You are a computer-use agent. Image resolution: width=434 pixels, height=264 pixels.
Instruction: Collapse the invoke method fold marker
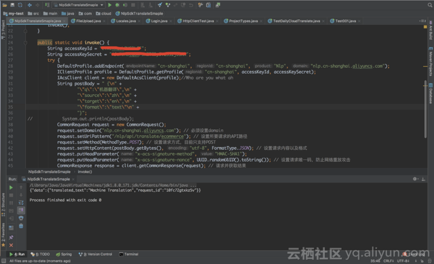coord(25,43)
